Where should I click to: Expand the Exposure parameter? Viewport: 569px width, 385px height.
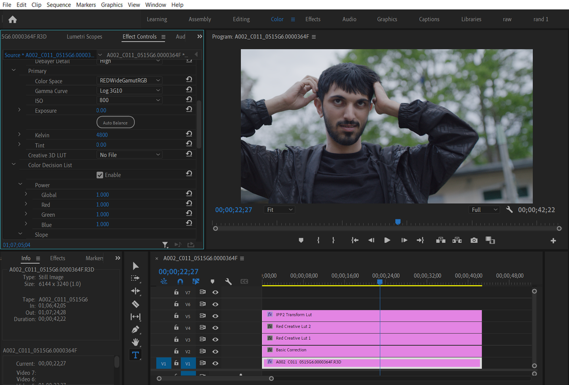19,110
